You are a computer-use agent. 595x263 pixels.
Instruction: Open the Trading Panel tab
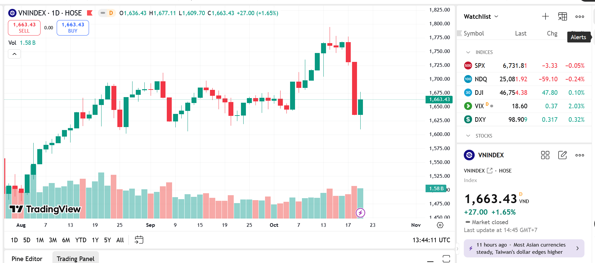pos(75,259)
